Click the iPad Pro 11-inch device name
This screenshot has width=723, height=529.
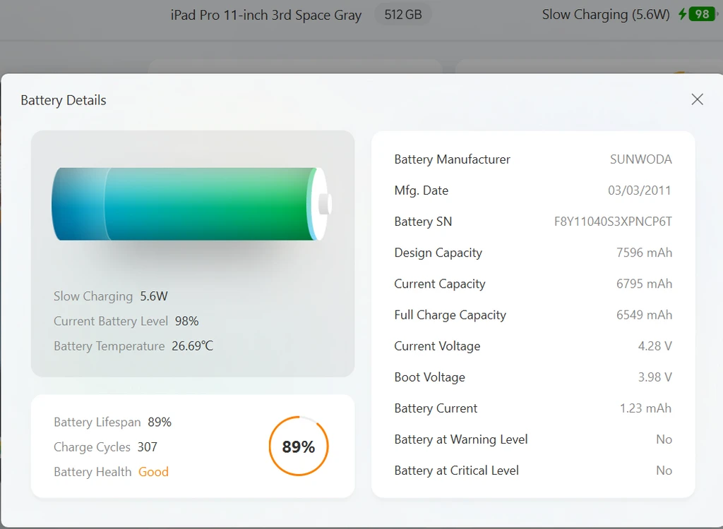(266, 16)
